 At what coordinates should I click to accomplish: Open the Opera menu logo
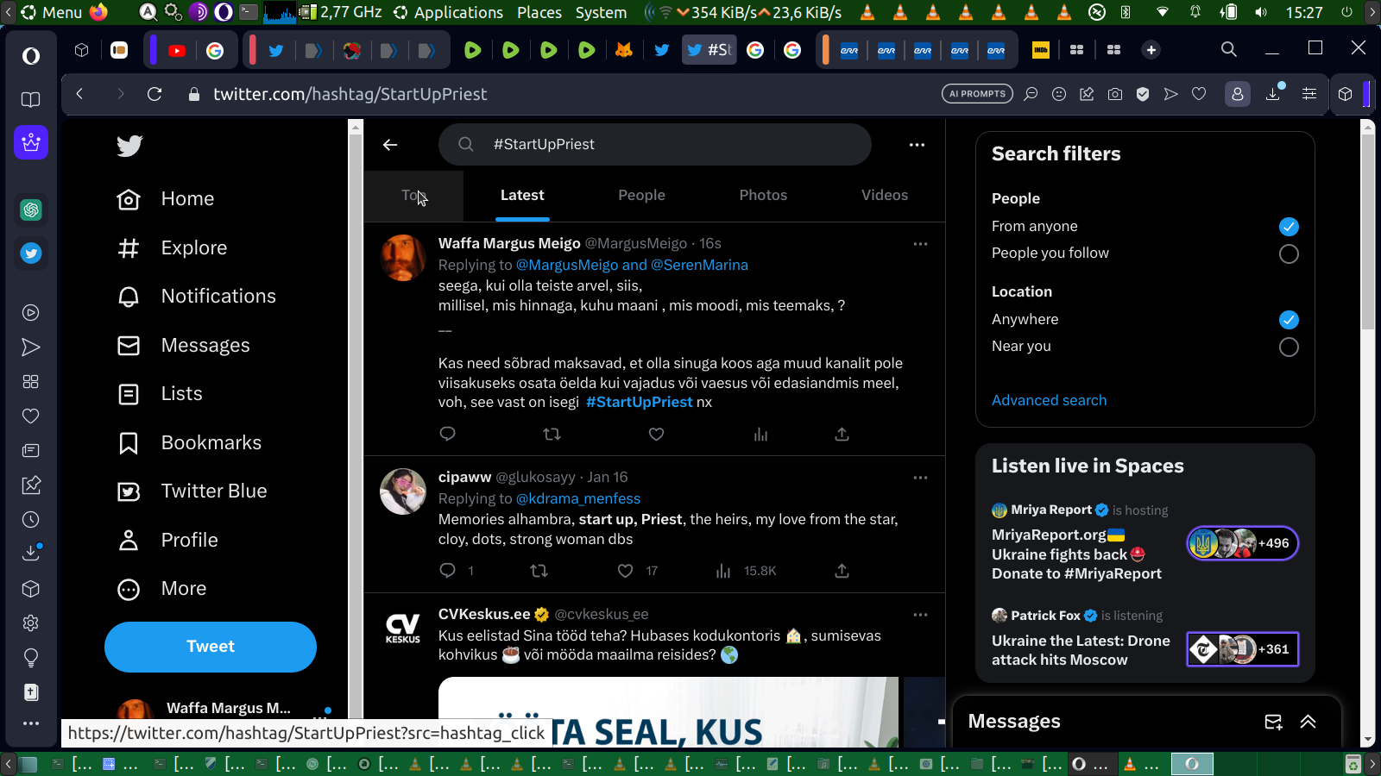pos(31,56)
